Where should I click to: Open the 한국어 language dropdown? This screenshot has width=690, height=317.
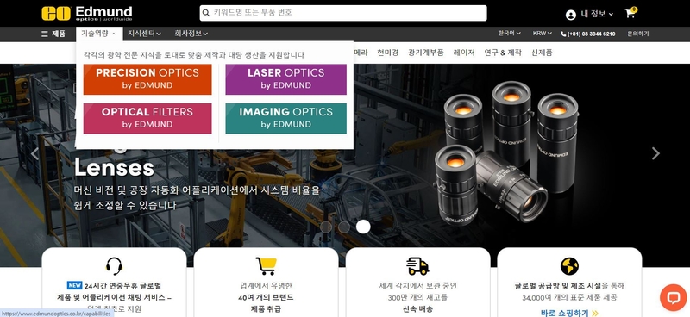(509, 34)
